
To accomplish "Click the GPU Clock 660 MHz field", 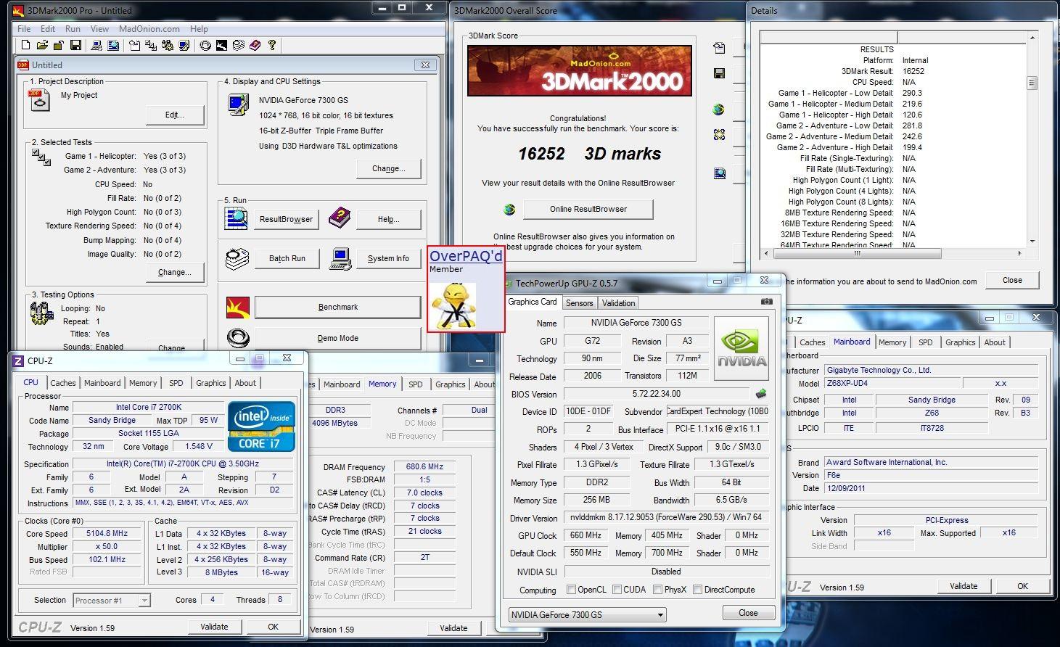I will click(586, 535).
